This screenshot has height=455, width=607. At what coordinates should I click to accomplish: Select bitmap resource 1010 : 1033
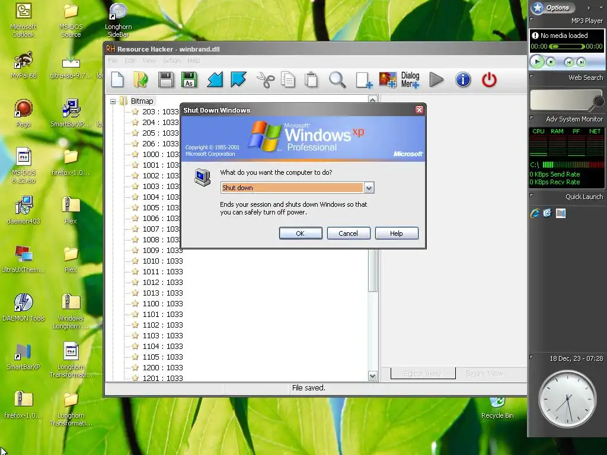pos(157,261)
